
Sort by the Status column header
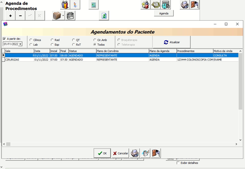click(82, 51)
